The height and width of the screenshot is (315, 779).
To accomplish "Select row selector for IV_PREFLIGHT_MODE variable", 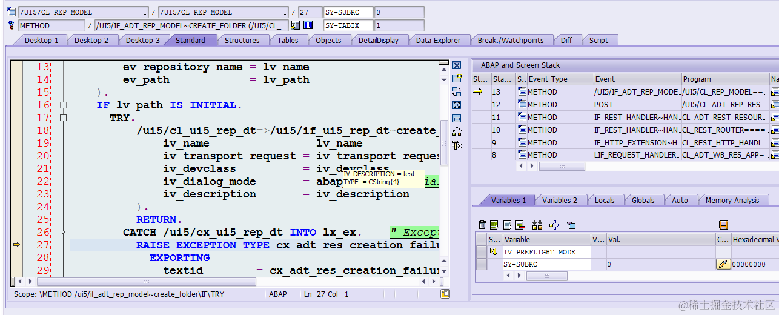I will tap(482, 251).
